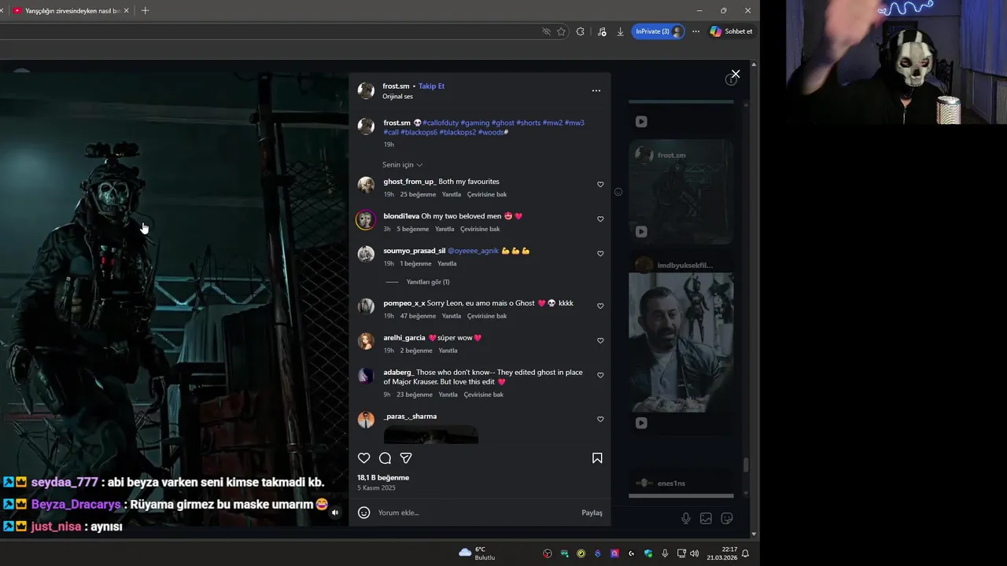Open the imdbyuksekfil... reel thumbnail

click(681, 342)
